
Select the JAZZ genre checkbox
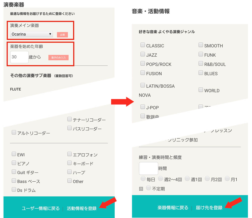pyautogui.click(x=143, y=55)
